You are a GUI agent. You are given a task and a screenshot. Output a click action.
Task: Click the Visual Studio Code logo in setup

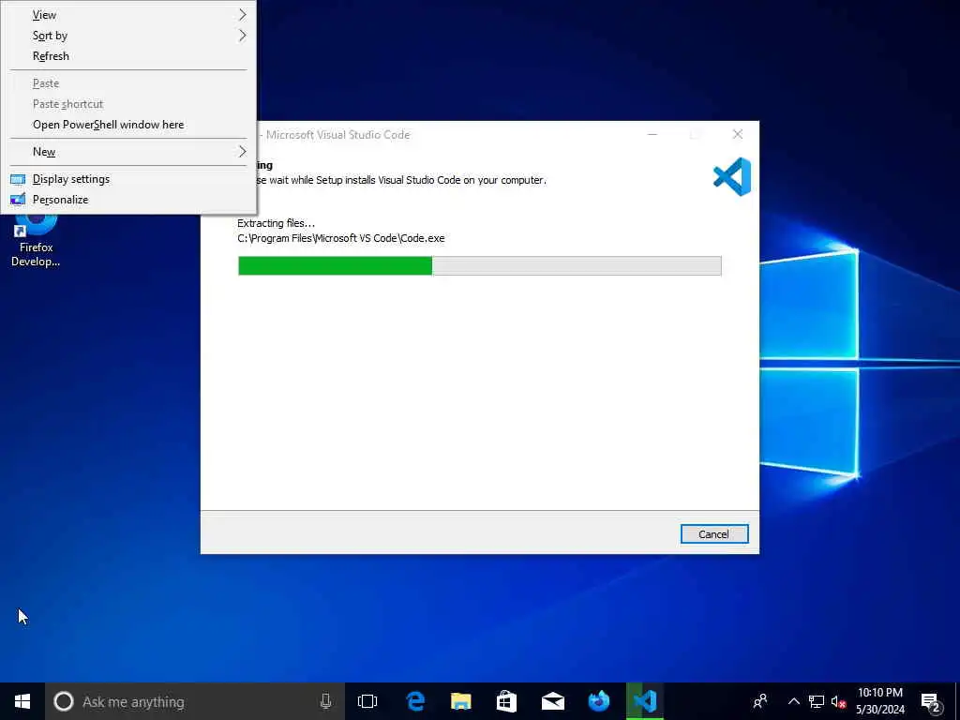pos(732,176)
